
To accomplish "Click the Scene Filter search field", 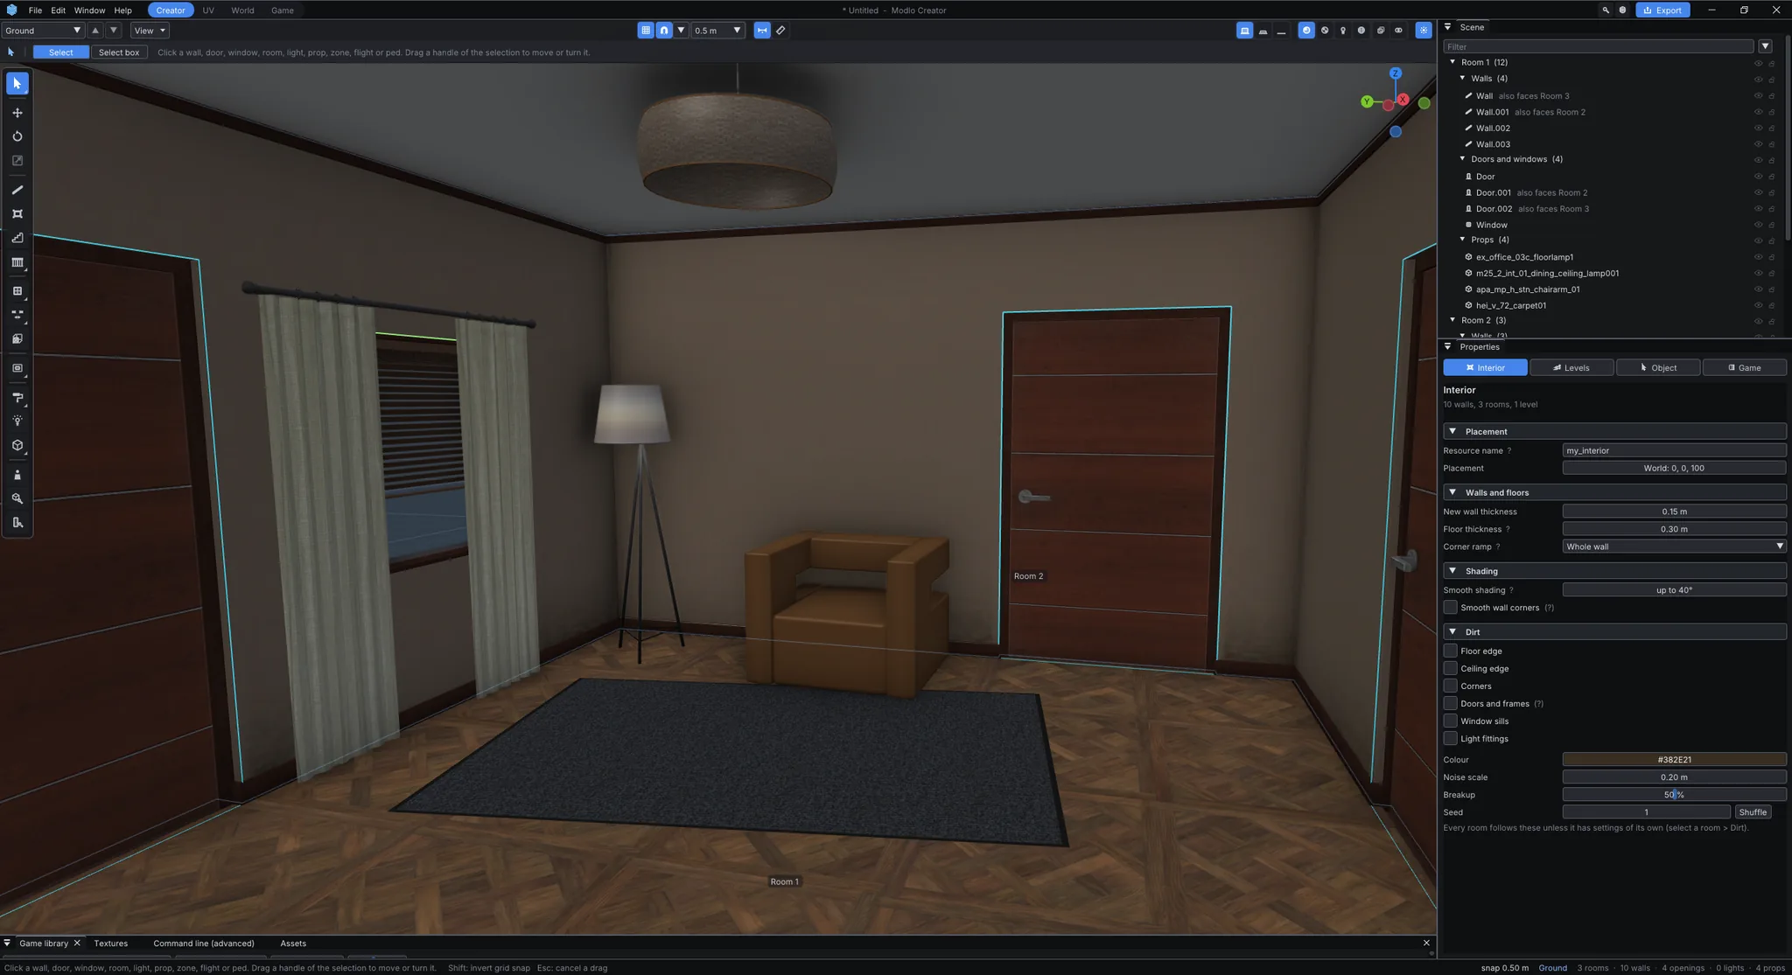I will [1599, 46].
